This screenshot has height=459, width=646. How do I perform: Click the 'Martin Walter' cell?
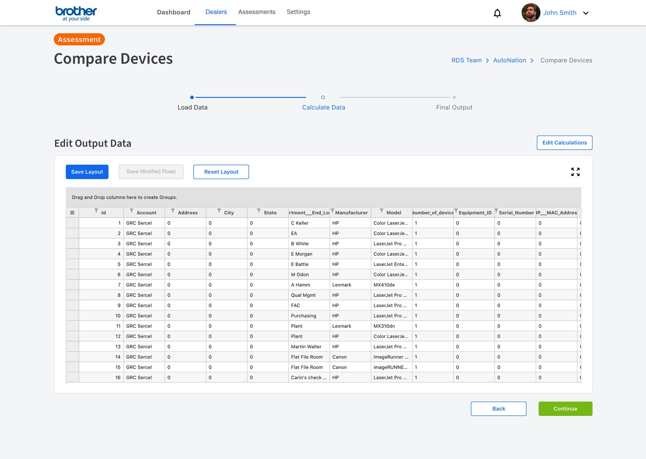tap(309, 347)
